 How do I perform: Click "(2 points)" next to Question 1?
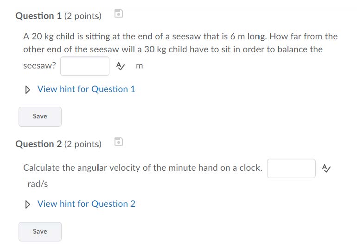83,16
